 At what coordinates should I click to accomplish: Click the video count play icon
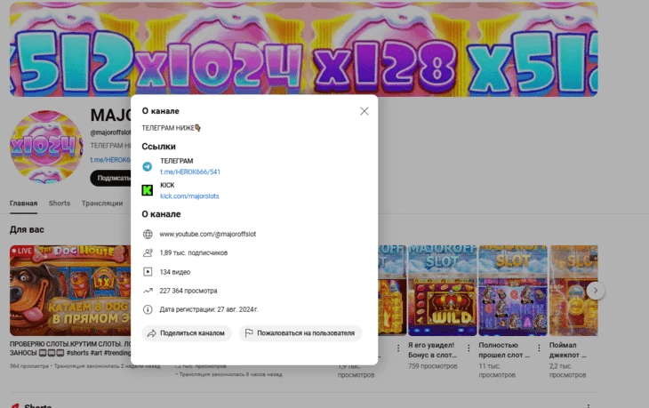click(148, 272)
